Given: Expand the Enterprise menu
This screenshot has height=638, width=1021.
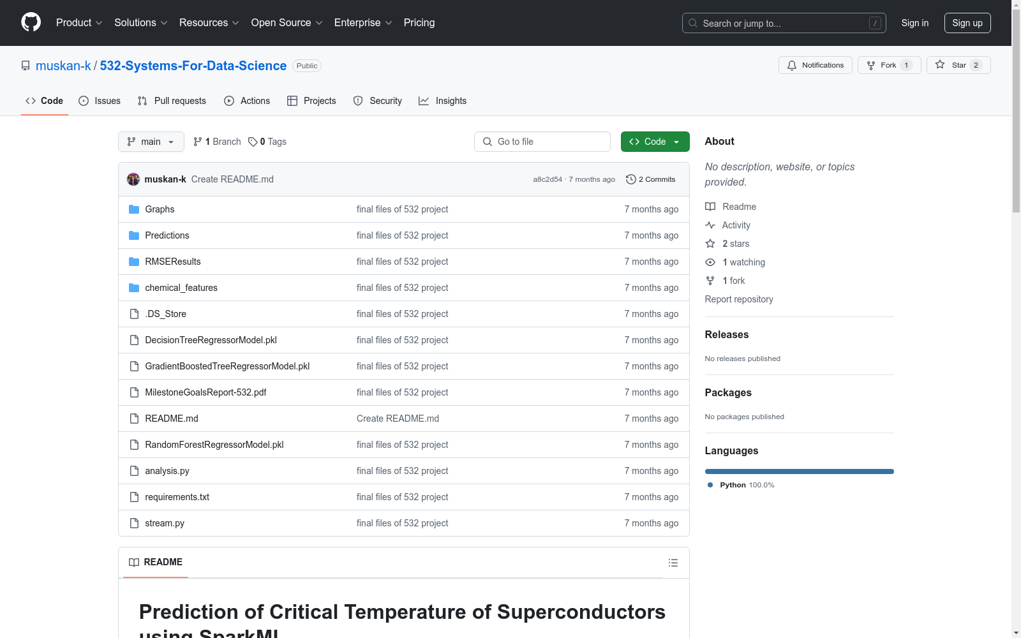Looking at the screenshot, I should pyautogui.click(x=363, y=22).
